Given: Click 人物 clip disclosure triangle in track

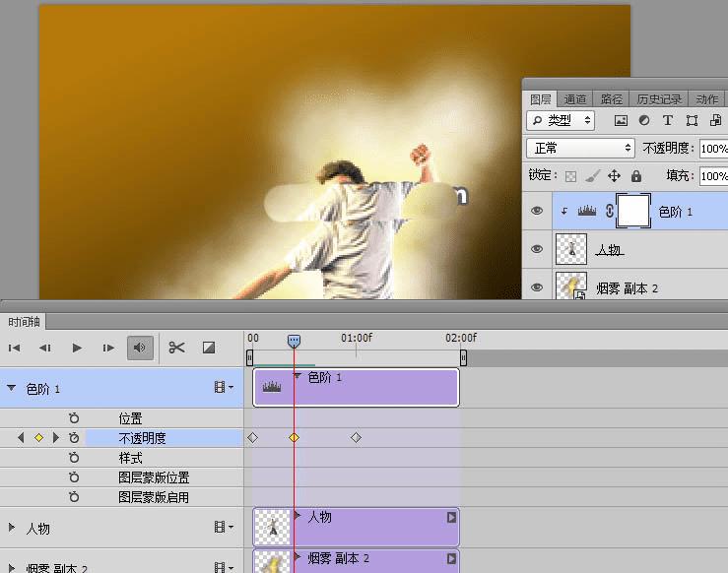Looking at the screenshot, I should point(298,515).
